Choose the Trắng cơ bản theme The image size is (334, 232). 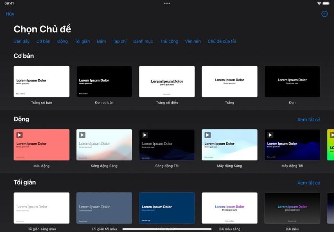tap(41, 81)
